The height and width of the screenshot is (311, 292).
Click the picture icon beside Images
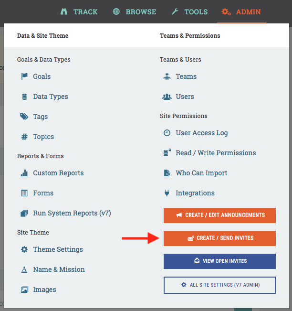point(24,290)
